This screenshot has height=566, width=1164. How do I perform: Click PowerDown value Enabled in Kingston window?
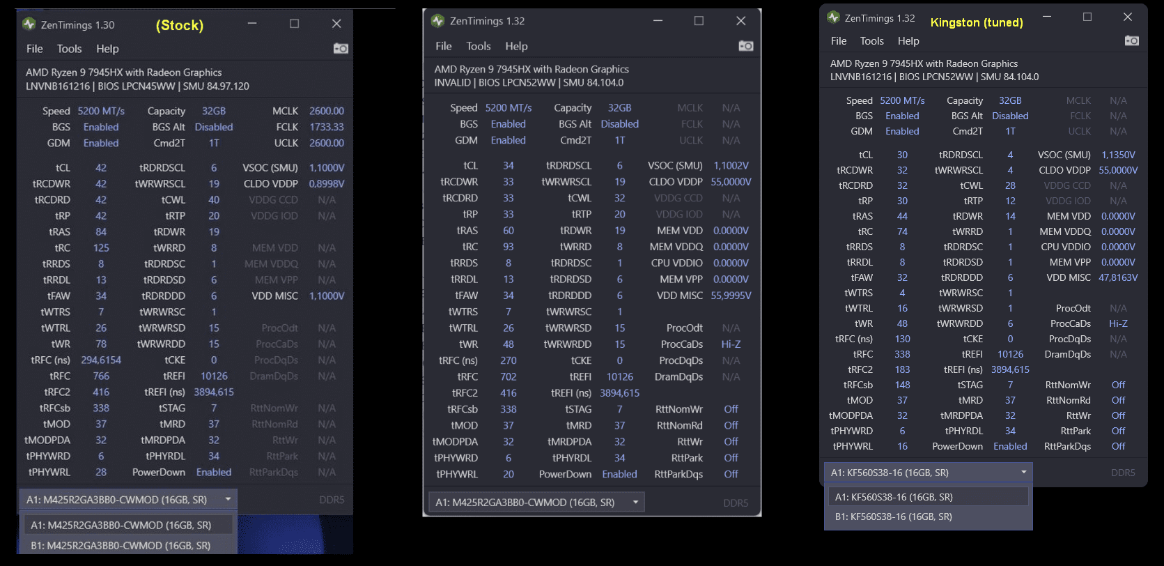(1010, 446)
